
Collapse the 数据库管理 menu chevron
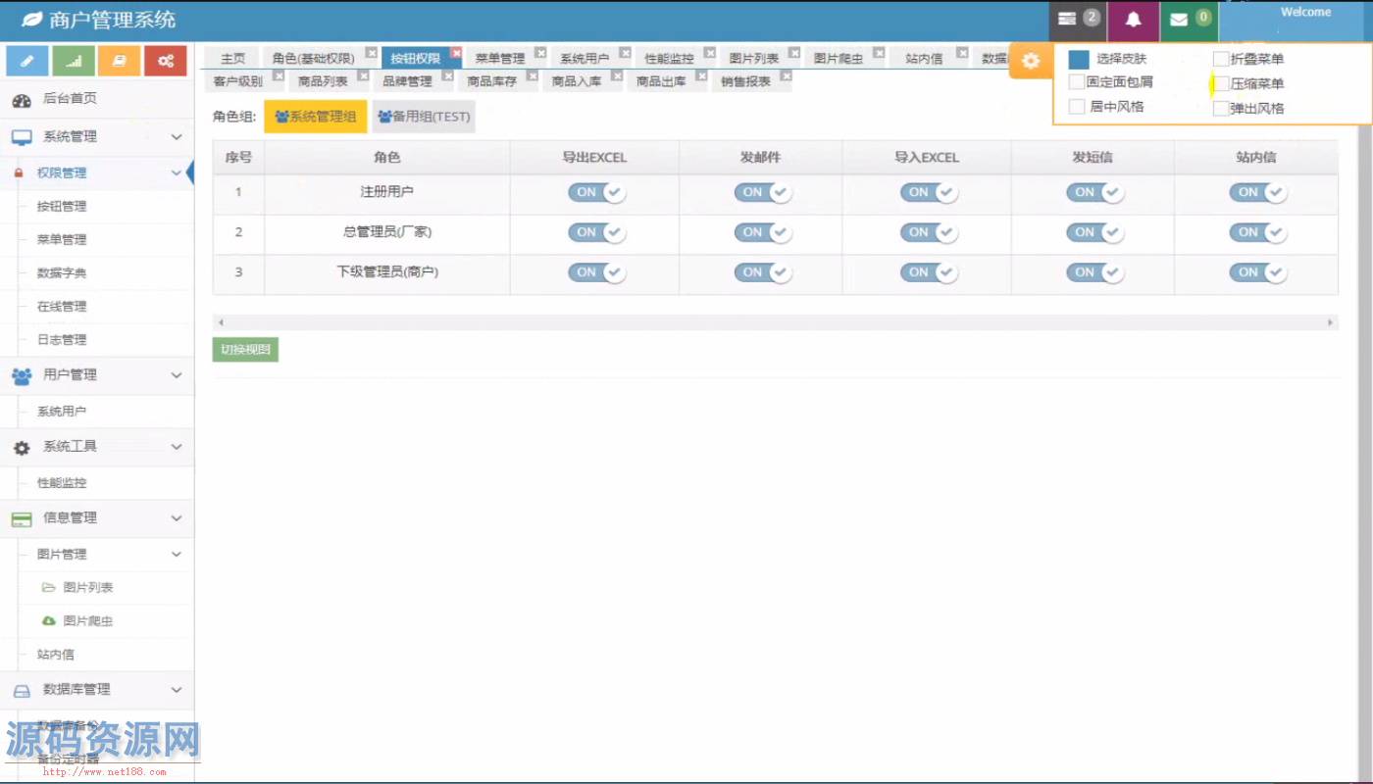click(177, 690)
